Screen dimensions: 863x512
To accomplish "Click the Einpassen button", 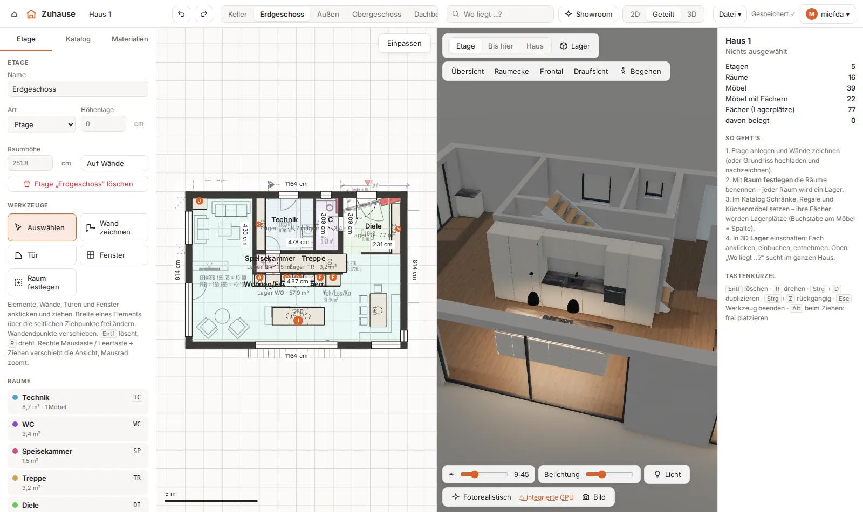I will [405, 43].
